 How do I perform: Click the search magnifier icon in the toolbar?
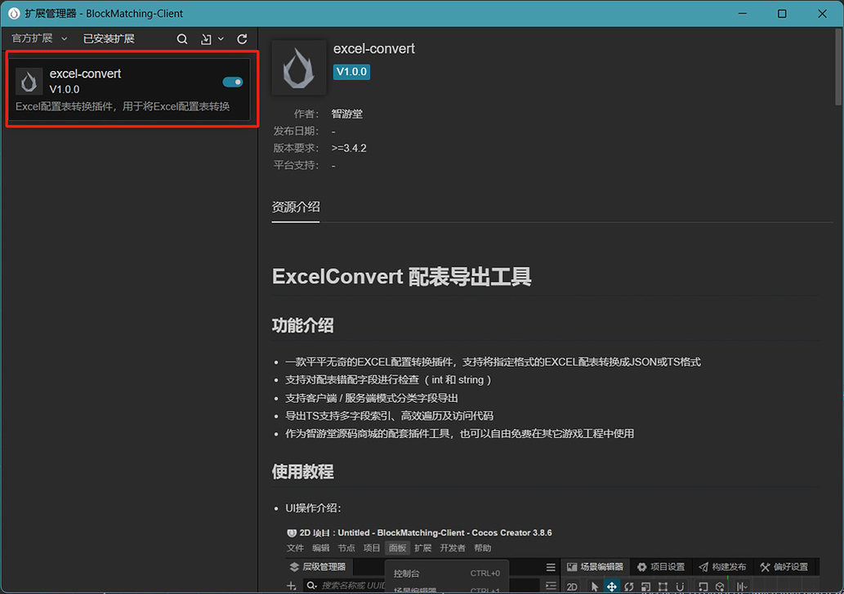click(x=181, y=38)
